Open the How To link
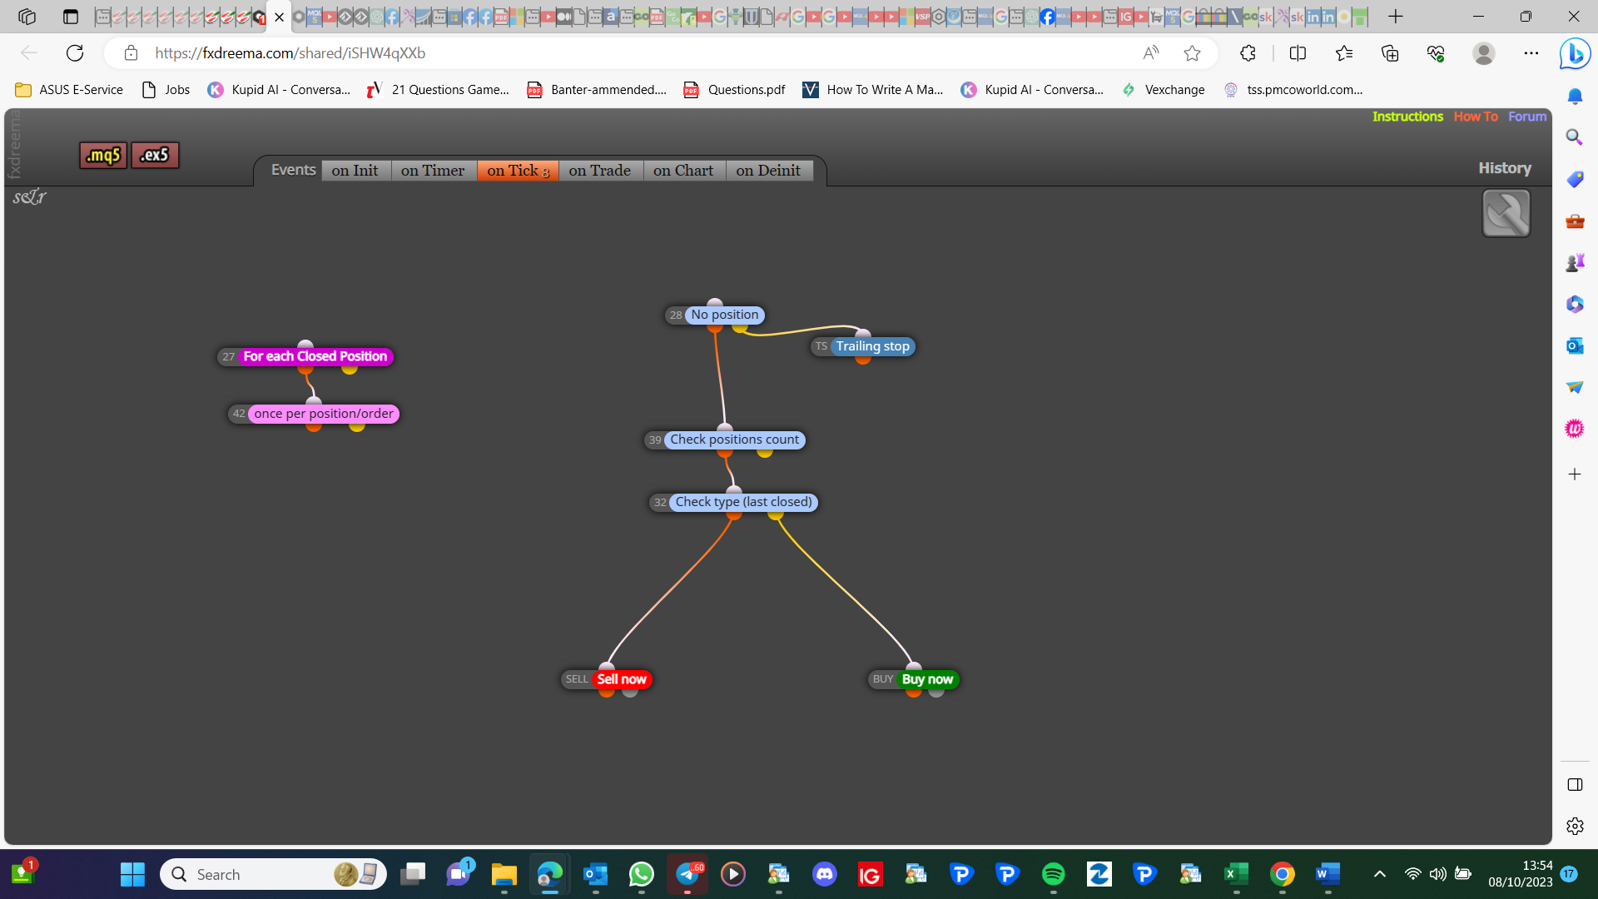The height and width of the screenshot is (899, 1598). click(x=1476, y=117)
